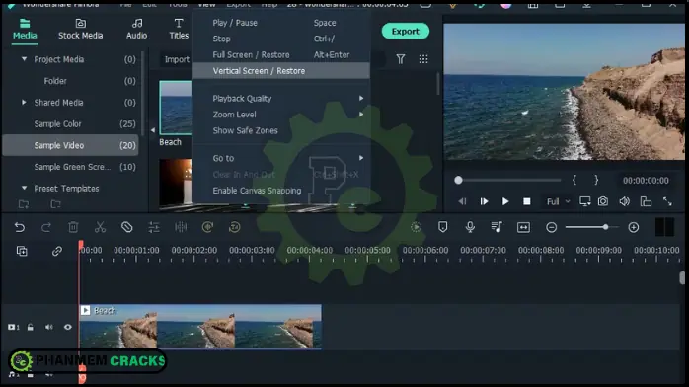Open the Stock Media tab
Image resolution: width=689 pixels, height=387 pixels.
[80, 29]
